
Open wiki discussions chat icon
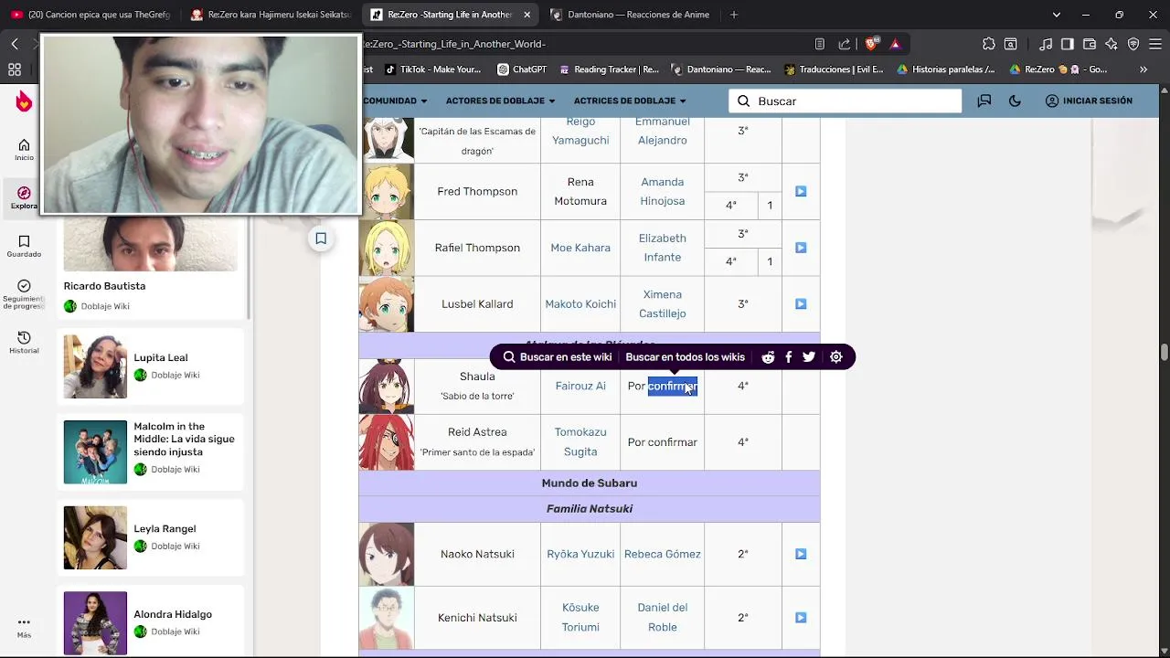pyautogui.click(x=984, y=101)
